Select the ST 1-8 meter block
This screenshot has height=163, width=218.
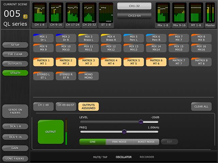coord(106,15)
